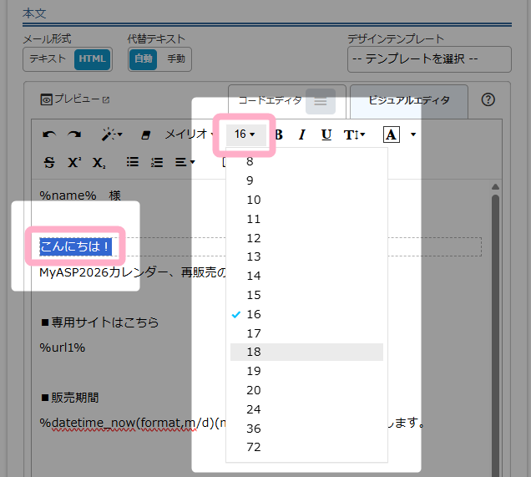Apply underline formatting
Viewport: 531px width, 477px height.
point(326,134)
